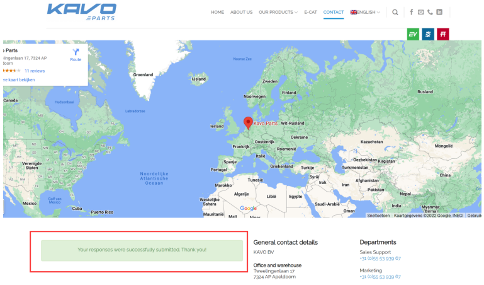Open the ABOUT US page
Viewport: 484px width, 285px height.
242,13
